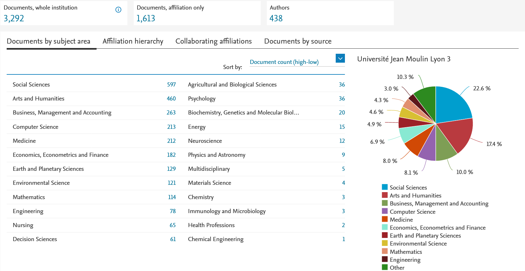Image resolution: width=525 pixels, height=271 pixels.
Task: Select the Documents by subject area tab
Action: pos(49,41)
